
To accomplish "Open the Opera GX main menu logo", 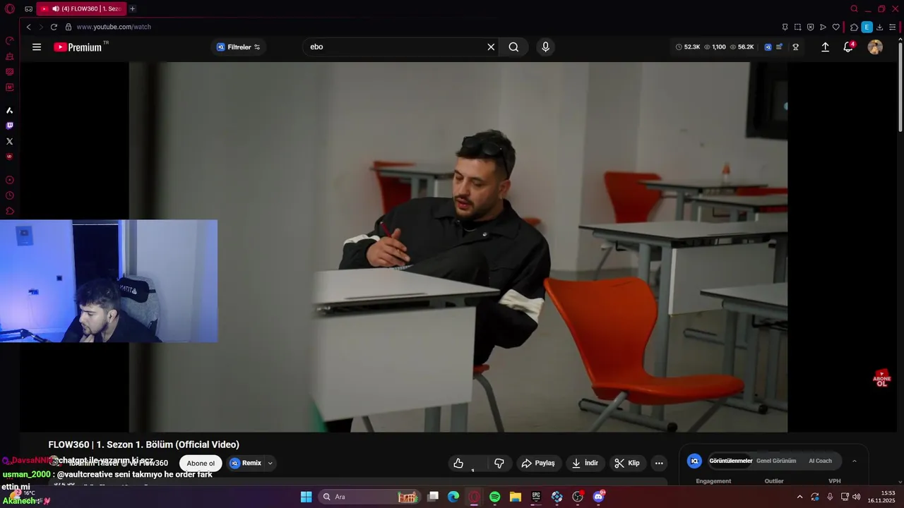I will 9,8.
